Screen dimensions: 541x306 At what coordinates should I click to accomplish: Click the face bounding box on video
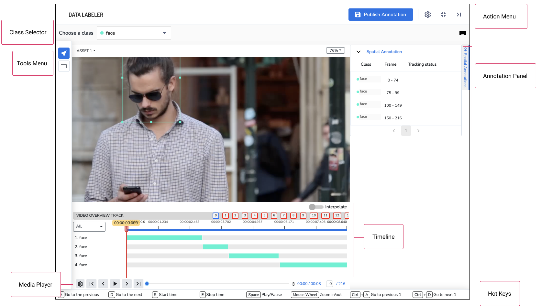[151, 90]
